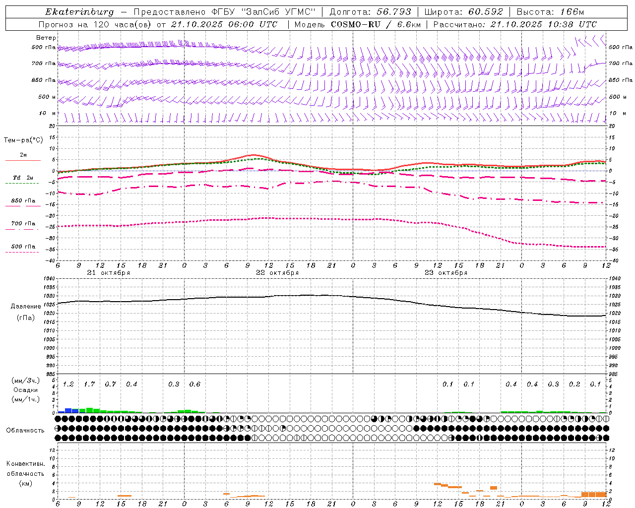
Task: Click the right '850 гПа' wind level label
Action: (621, 80)
